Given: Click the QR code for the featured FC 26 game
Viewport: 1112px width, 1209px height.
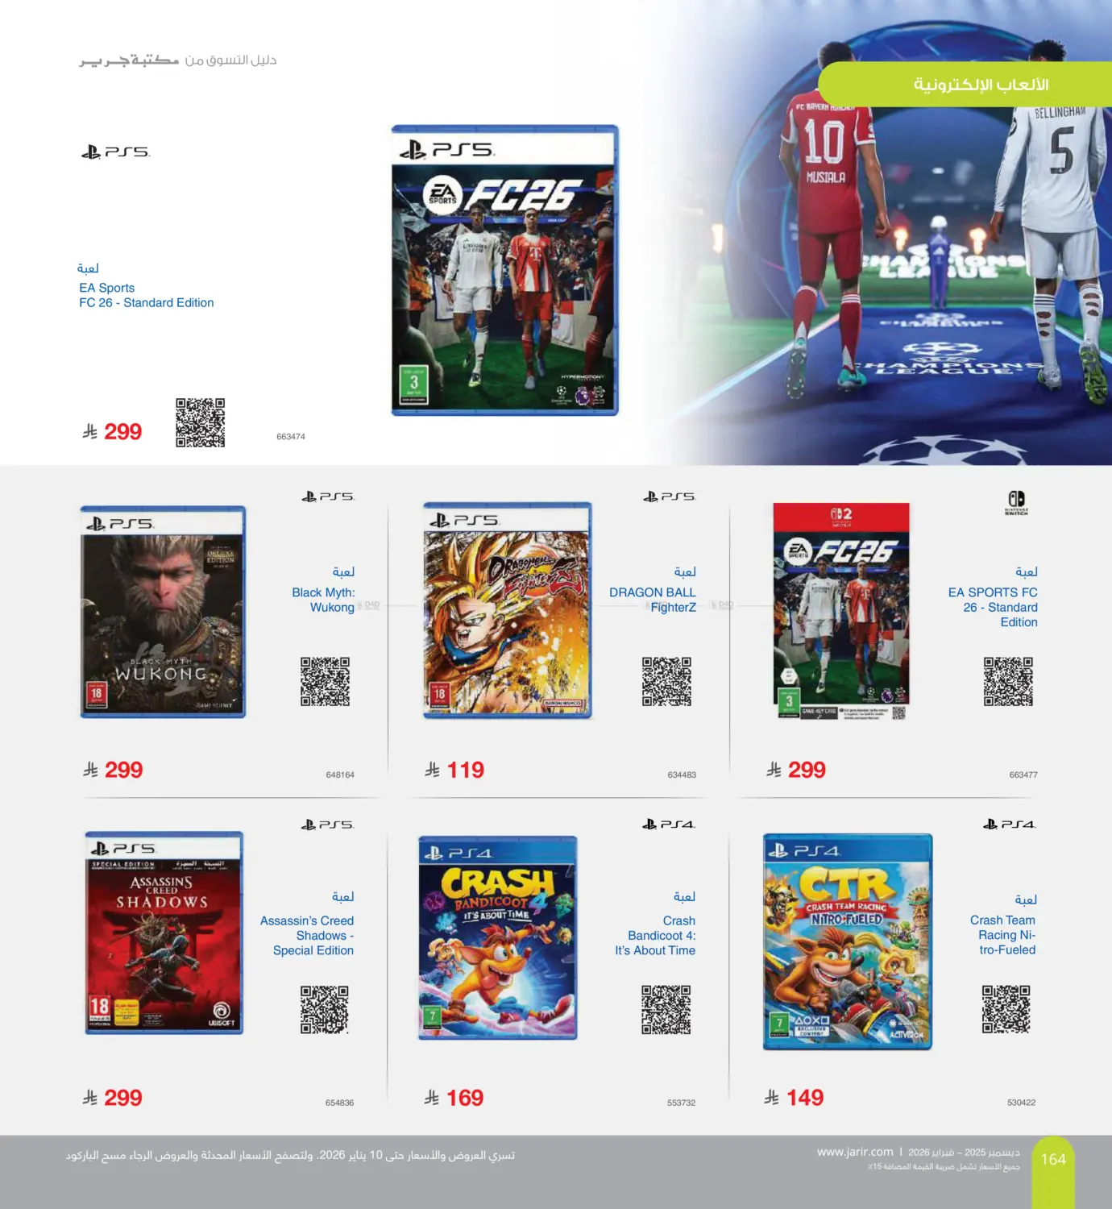Looking at the screenshot, I should coord(201,422).
